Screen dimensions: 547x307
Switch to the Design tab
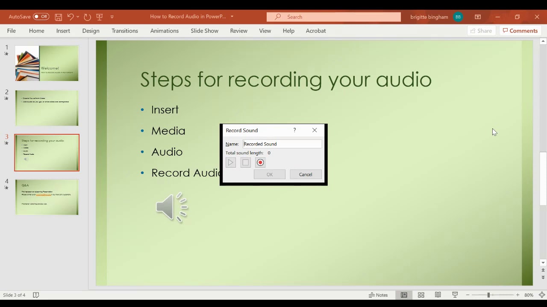point(91,31)
